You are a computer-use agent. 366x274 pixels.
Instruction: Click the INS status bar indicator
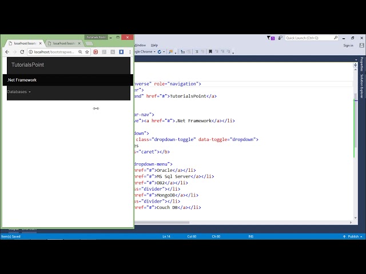(250, 236)
